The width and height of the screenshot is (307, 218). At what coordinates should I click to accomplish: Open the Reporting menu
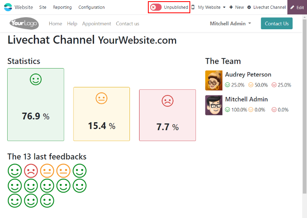pos(62,7)
